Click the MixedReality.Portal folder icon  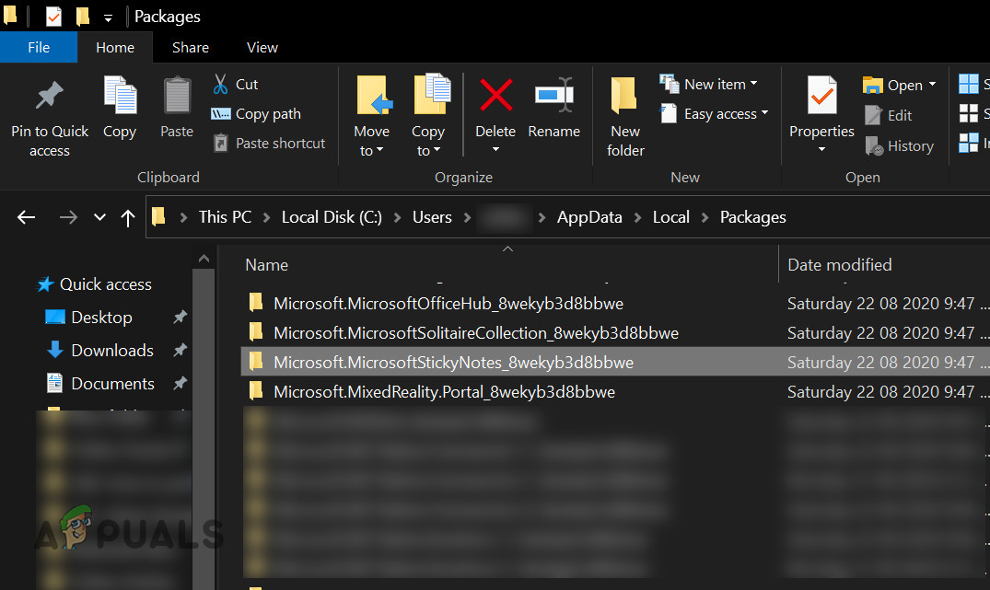tap(256, 391)
